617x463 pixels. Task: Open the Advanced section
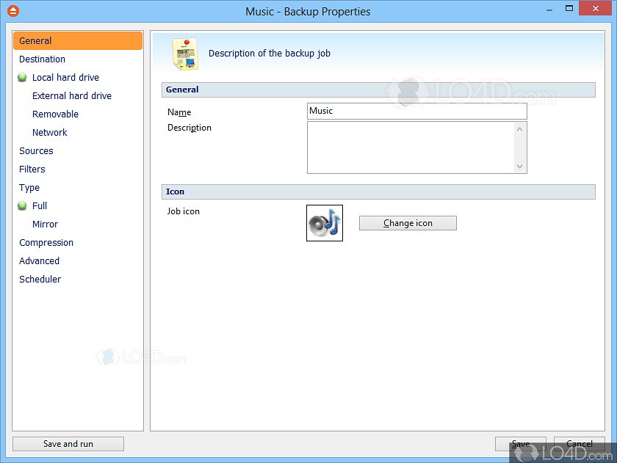pos(39,261)
